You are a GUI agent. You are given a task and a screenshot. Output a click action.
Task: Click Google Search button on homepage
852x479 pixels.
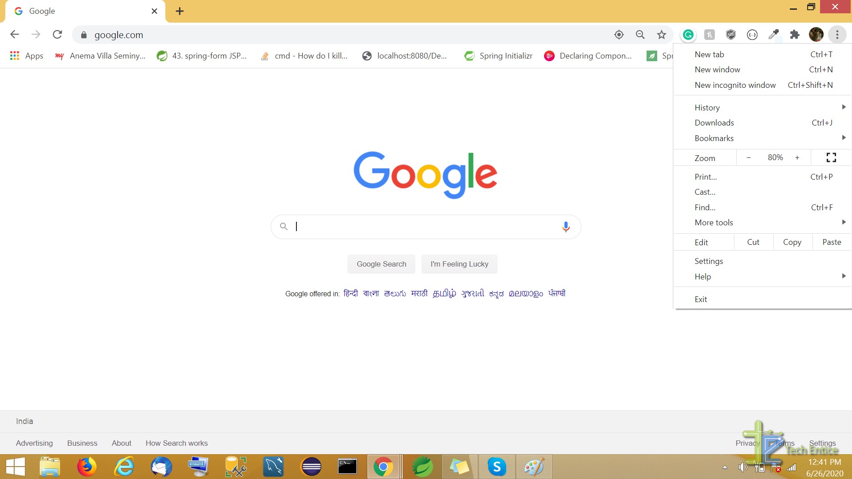coord(382,264)
